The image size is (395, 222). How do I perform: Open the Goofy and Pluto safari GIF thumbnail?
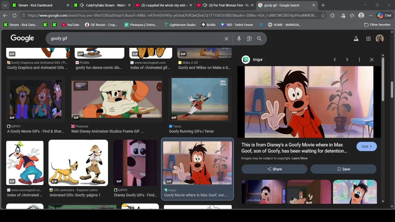[78, 163]
